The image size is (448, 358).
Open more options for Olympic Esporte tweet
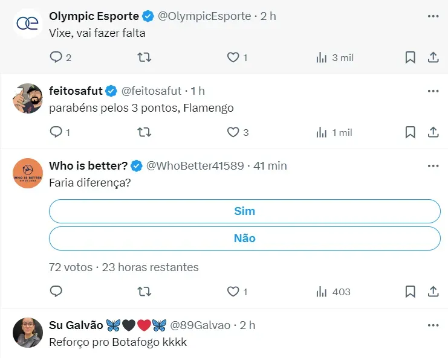coord(433,16)
